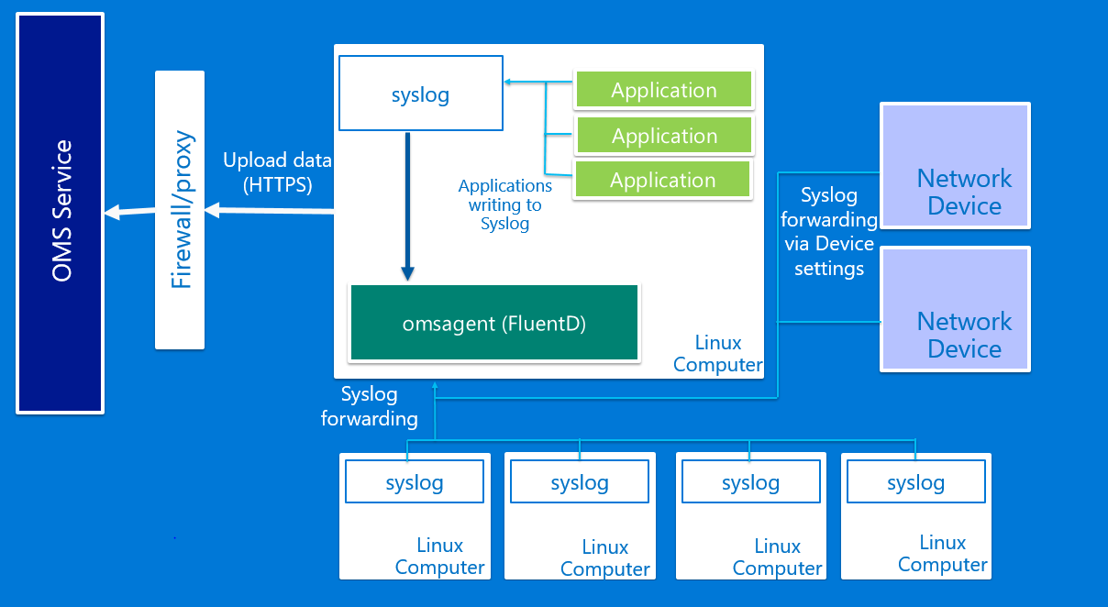The image size is (1108, 607).
Task: Click the leftmost bottom-row syslog box
Action: point(415,481)
